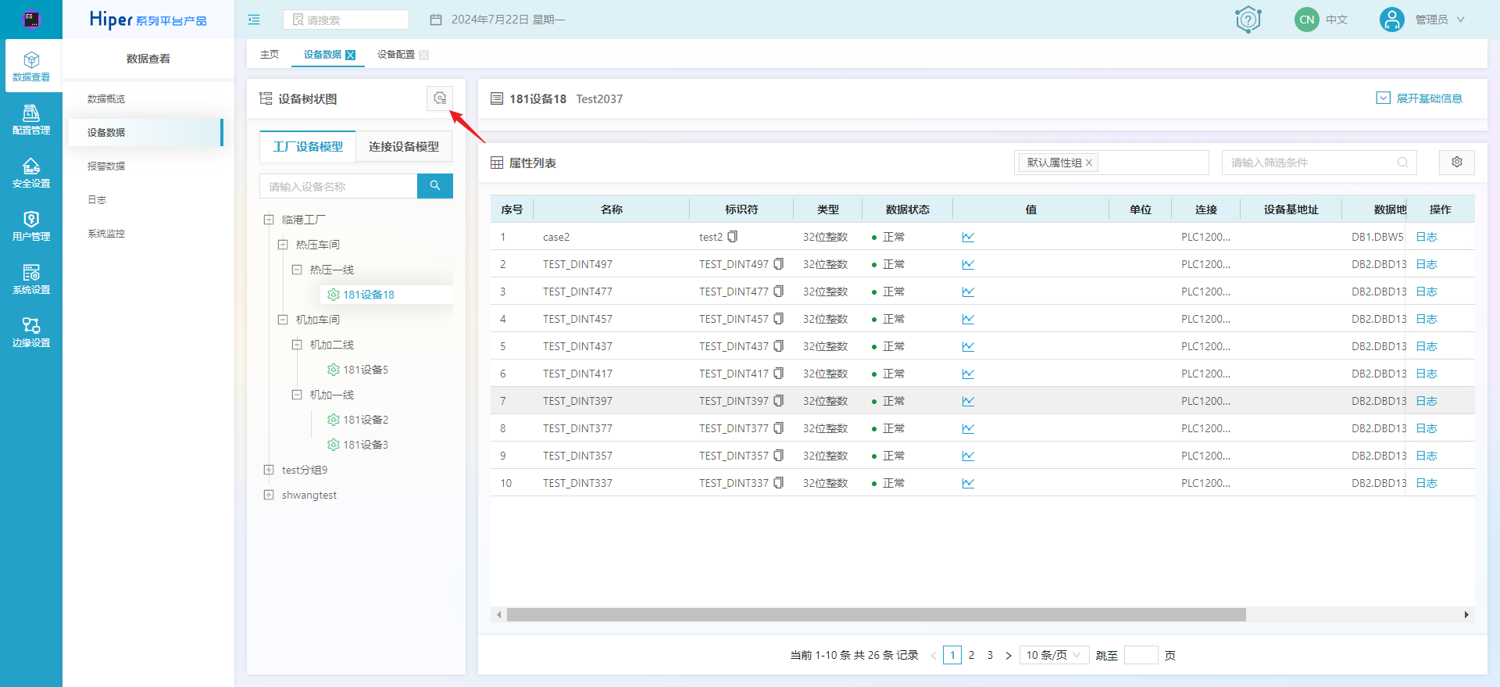Switch to the 设备配置 tab

click(x=396, y=55)
